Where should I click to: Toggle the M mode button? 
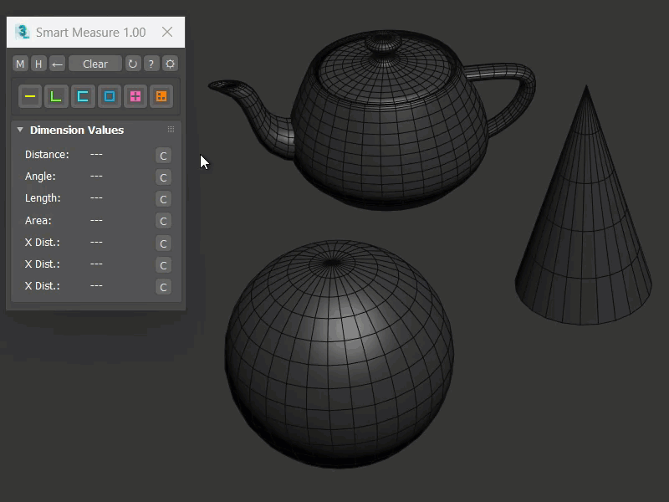click(21, 64)
